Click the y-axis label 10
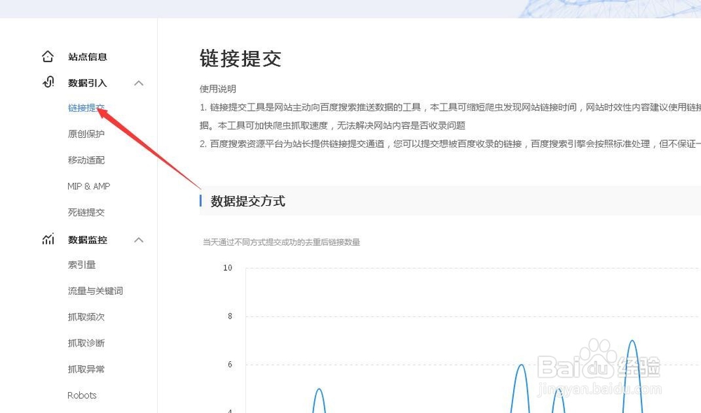Image resolution: width=701 pixels, height=413 pixels. pos(228,268)
